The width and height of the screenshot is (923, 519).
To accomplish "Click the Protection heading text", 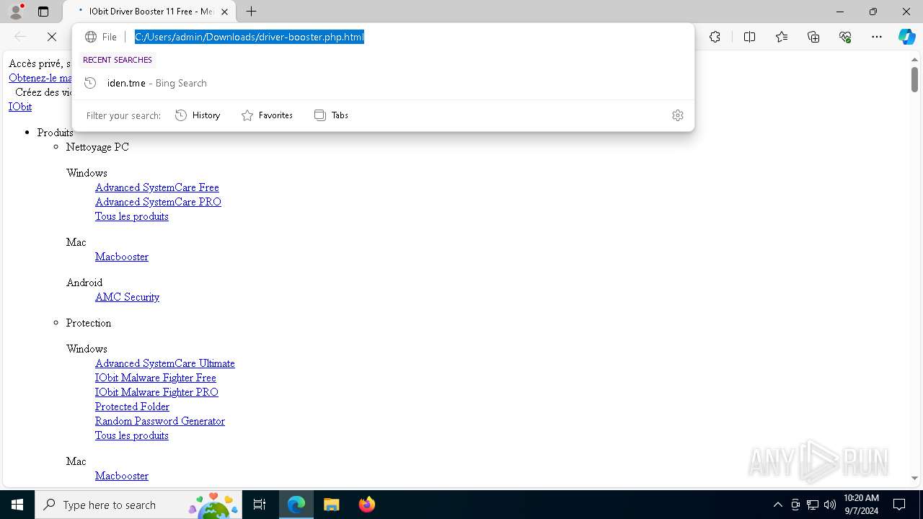I will coord(89,323).
